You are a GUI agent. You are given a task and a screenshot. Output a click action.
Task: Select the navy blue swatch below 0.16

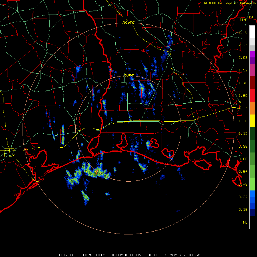click(x=252, y=212)
